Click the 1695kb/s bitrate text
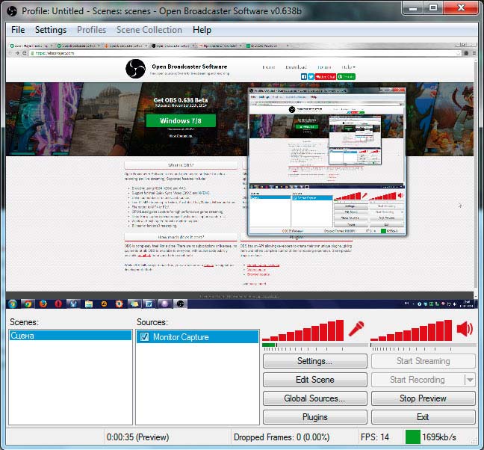The height and width of the screenshot is (450, 484). (439, 437)
